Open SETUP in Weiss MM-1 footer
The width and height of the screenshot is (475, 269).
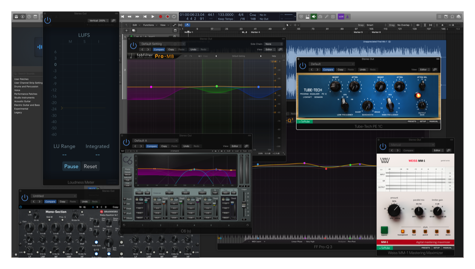coord(436,248)
